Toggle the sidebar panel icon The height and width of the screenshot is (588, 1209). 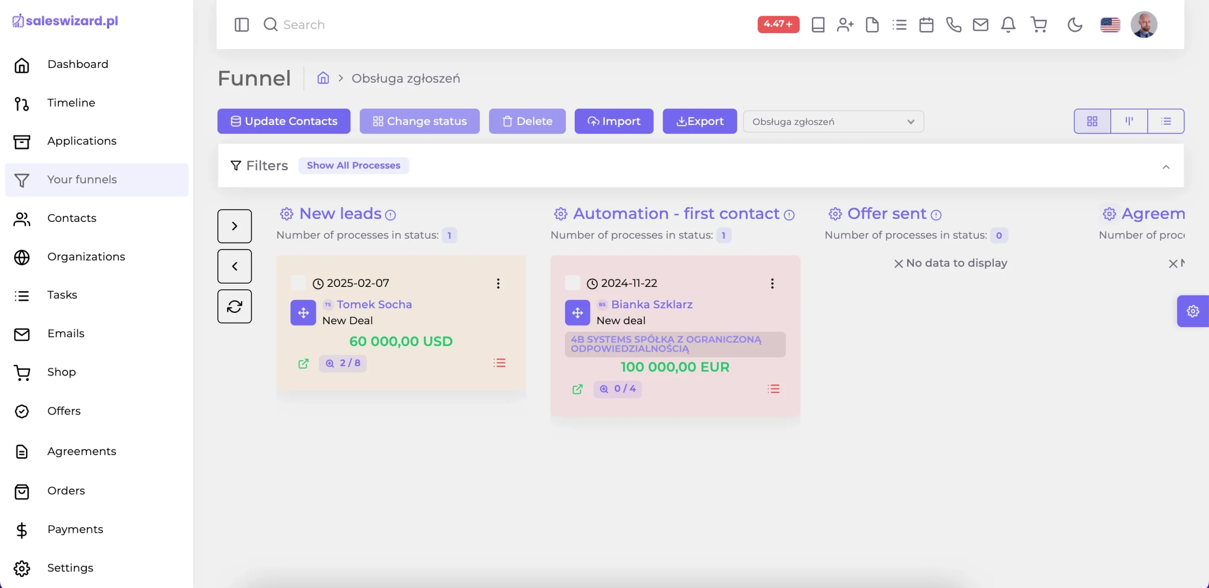pyautogui.click(x=241, y=25)
